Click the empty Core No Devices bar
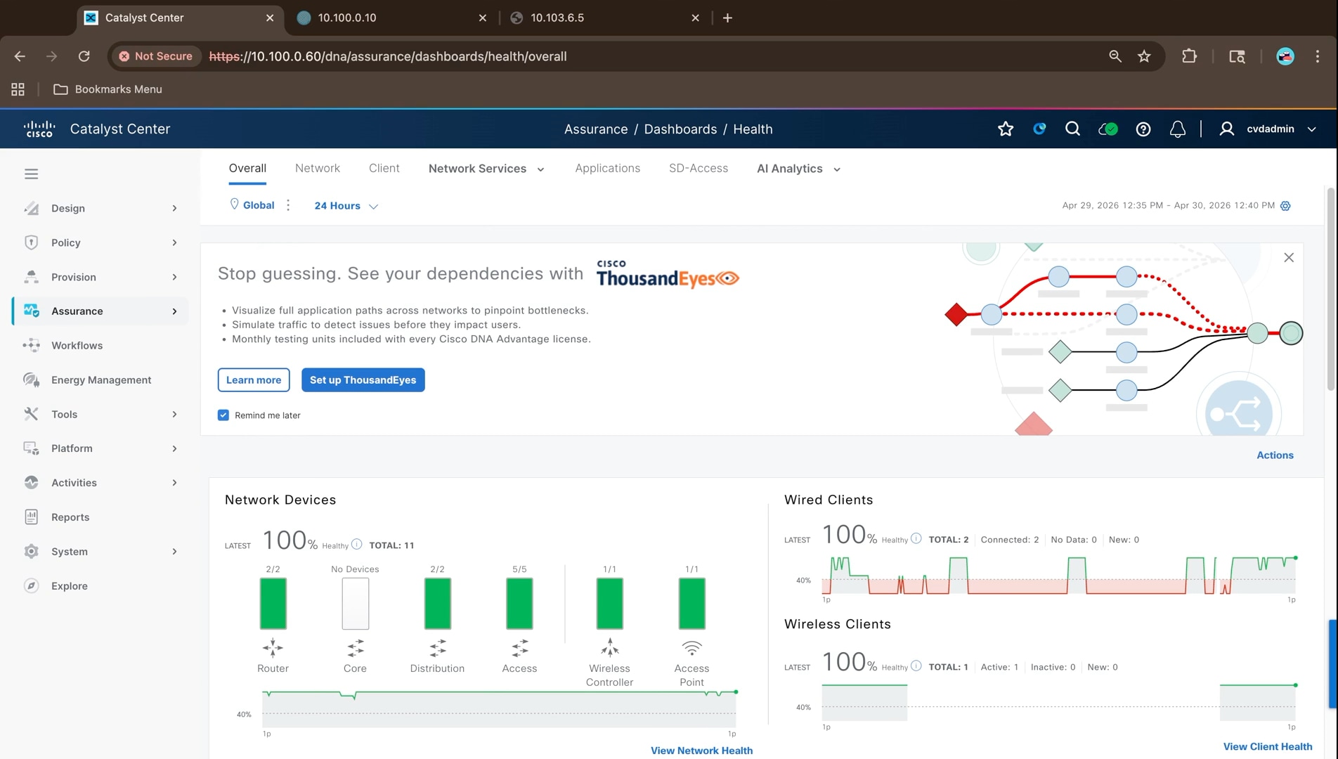Image resolution: width=1338 pixels, height=759 pixels. [x=355, y=603]
